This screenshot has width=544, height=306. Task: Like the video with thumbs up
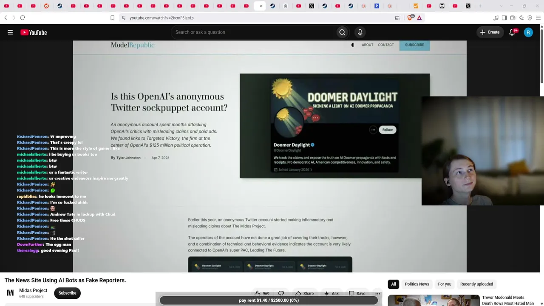[262, 293]
